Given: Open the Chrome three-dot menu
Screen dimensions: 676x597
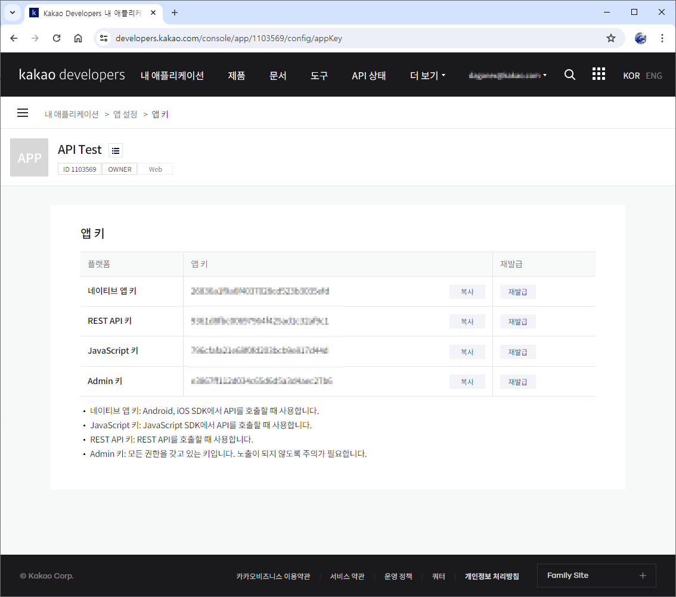Looking at the screenshot, I should [662, 38].
